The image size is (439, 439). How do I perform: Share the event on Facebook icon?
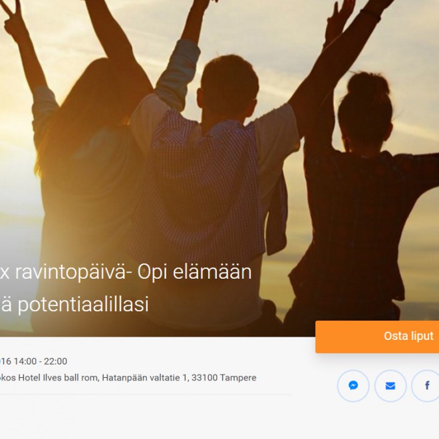click(x=426, y=386)
